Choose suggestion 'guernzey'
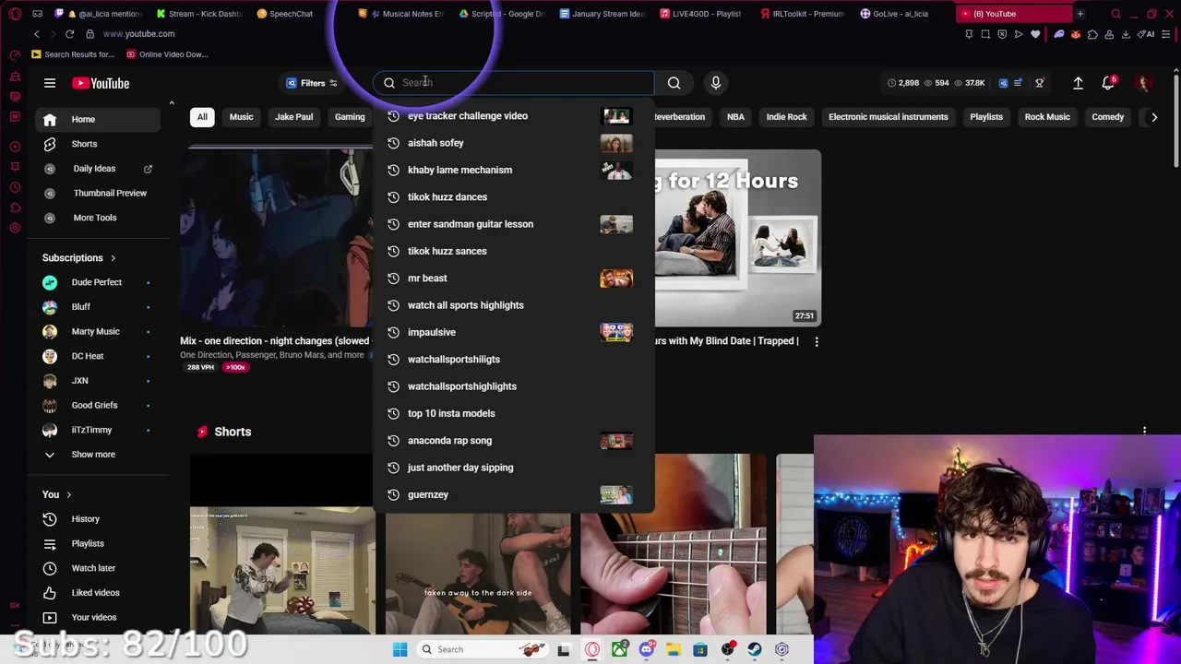Image resolution: width=1181 pixels, height=664 pixels. coord(513,495)
